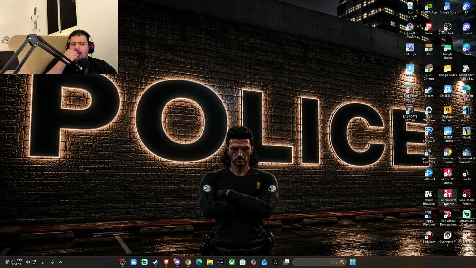Screen dimensions: 476x268
Task: Select the Steam desktop shortcut
Action: (x=429, y=92)
